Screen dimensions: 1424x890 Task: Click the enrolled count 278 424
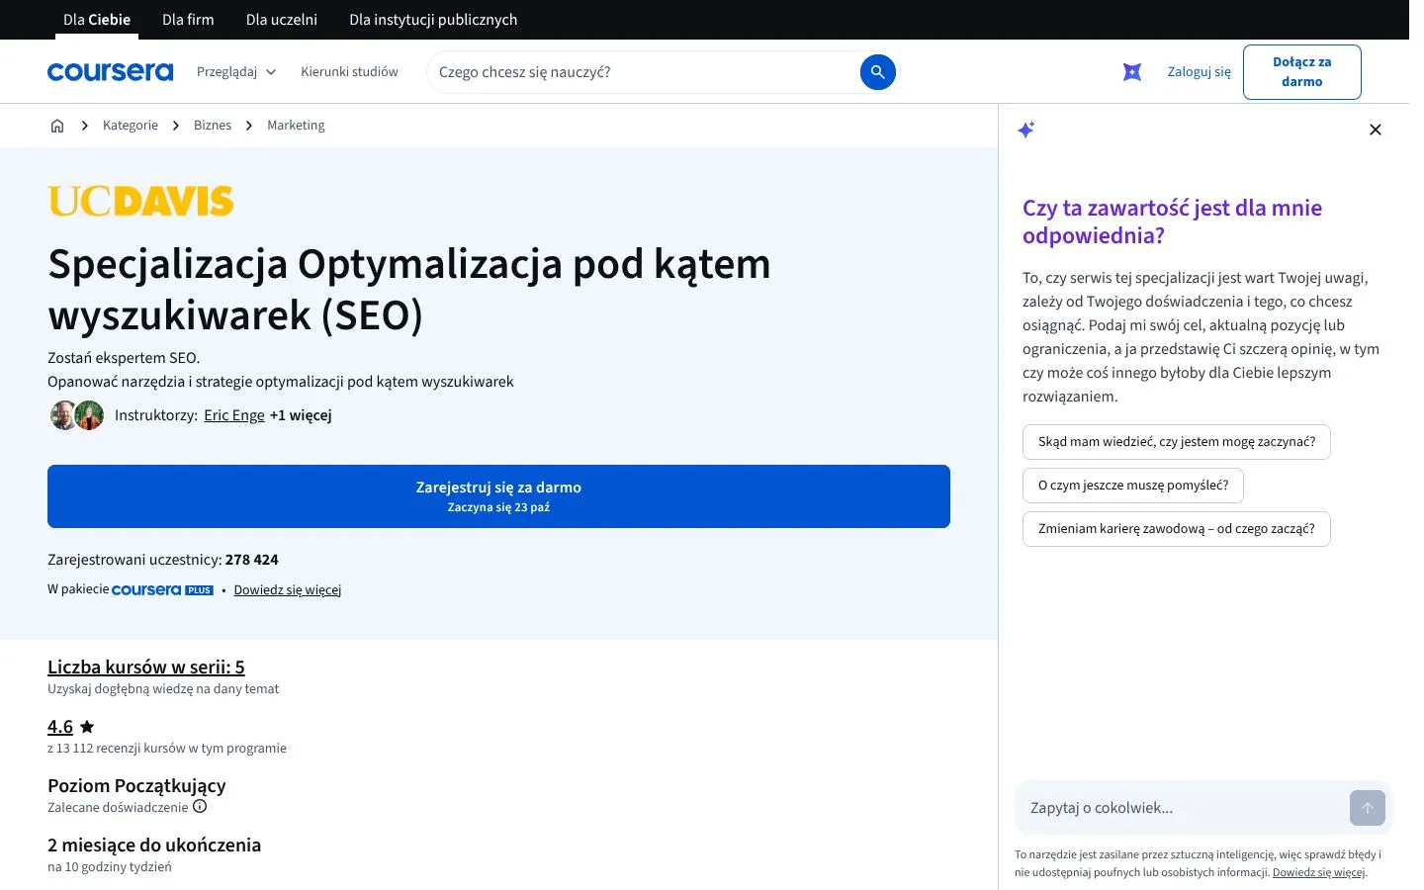(252, 560)
